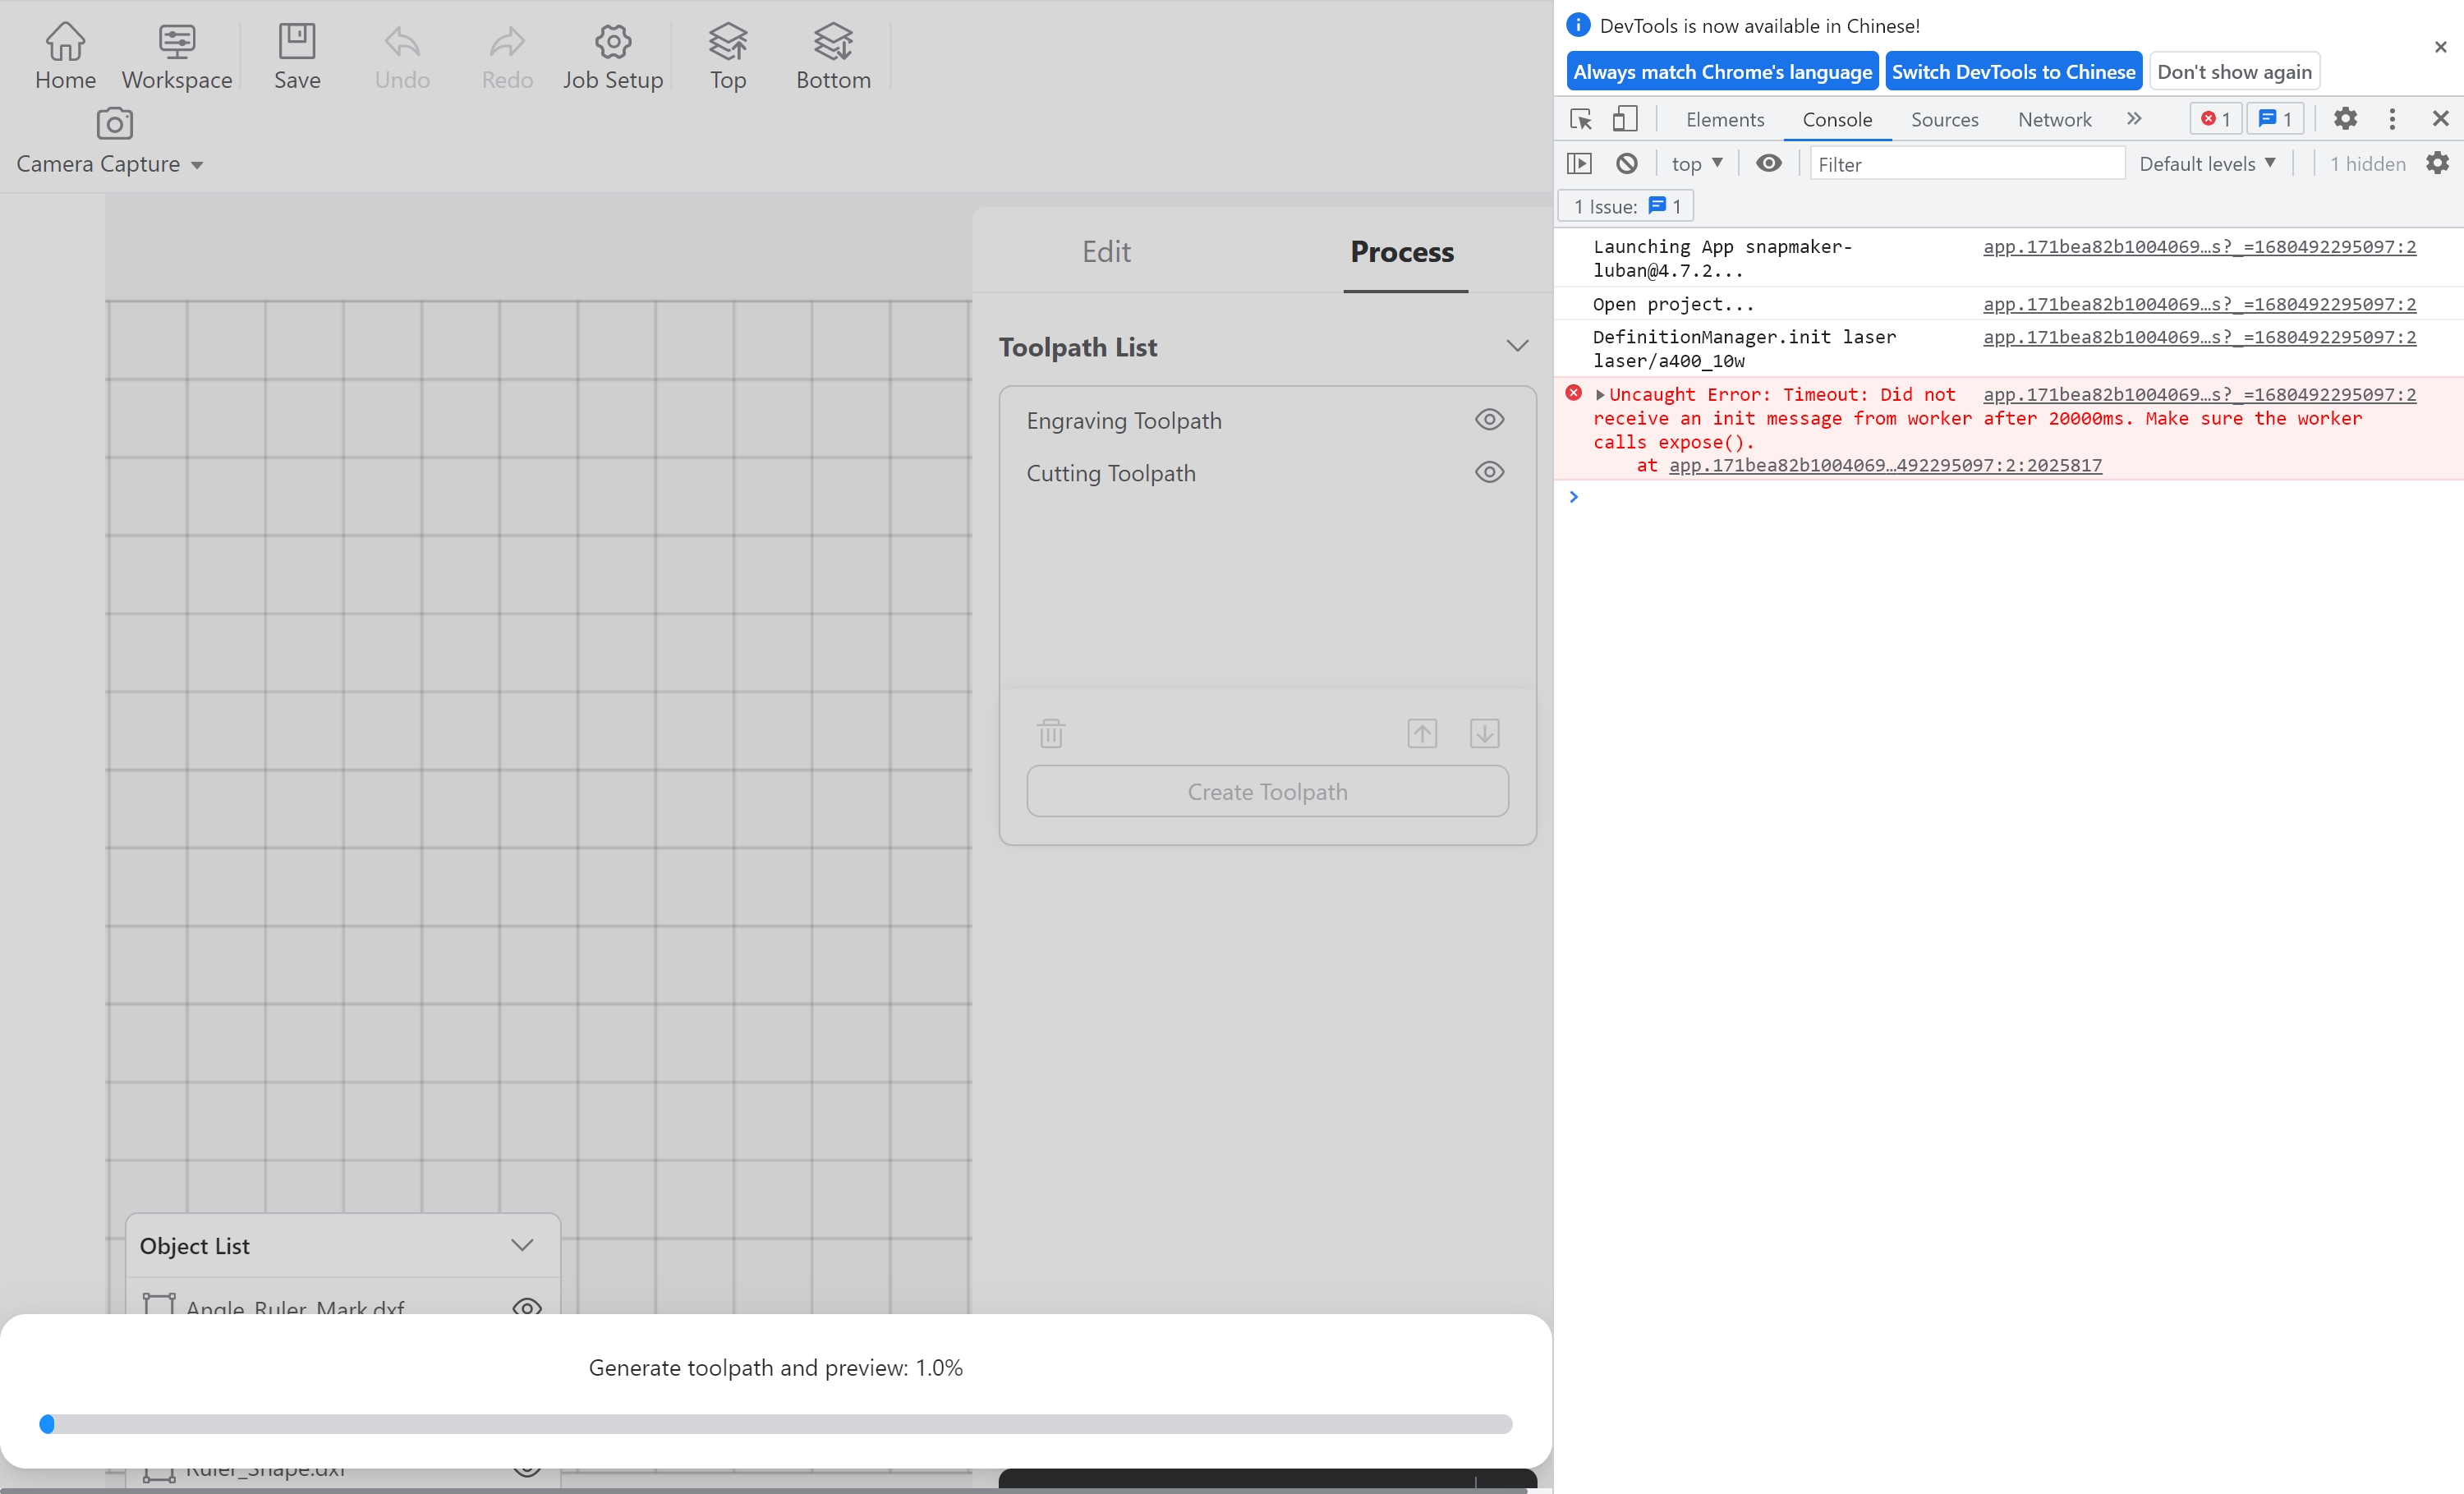Switch view to Bottom
The width and height of the screenshot is (2464, 1494).
(832, 55)
